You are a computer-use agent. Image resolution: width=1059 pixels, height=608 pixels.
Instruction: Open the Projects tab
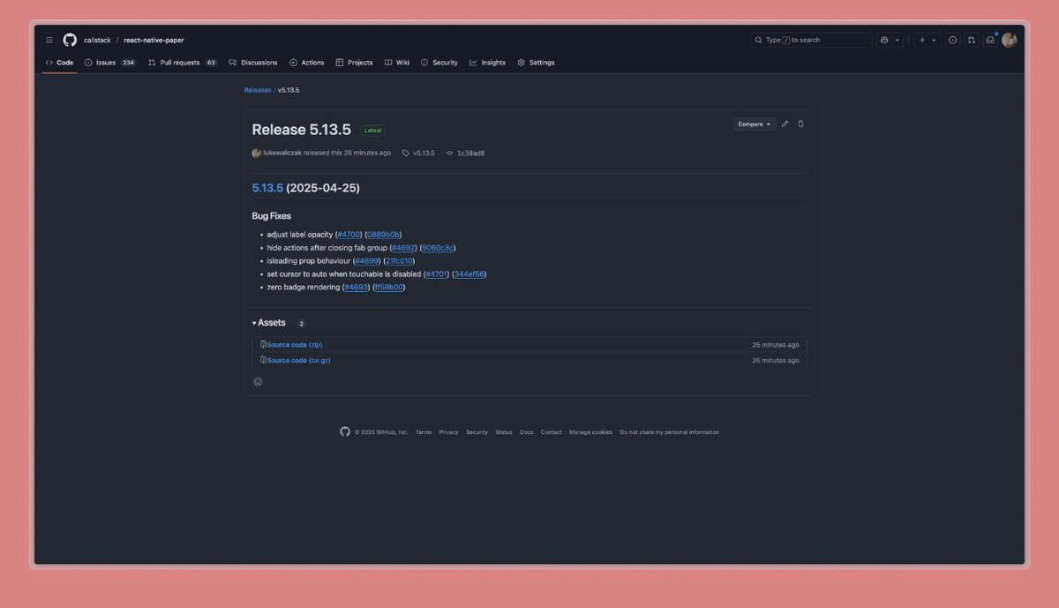354,63
